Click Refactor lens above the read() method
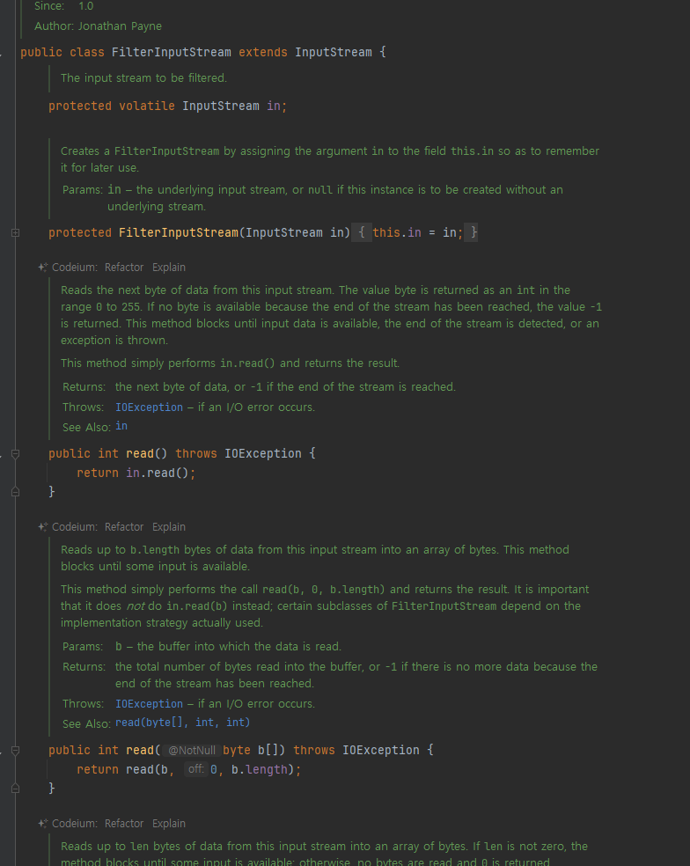690x866 pixels. pos(124,268)
